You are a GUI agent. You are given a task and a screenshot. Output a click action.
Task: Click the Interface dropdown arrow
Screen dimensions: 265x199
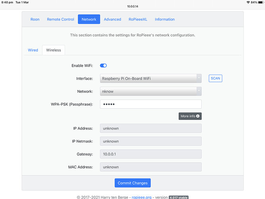(x=199, y=78)
